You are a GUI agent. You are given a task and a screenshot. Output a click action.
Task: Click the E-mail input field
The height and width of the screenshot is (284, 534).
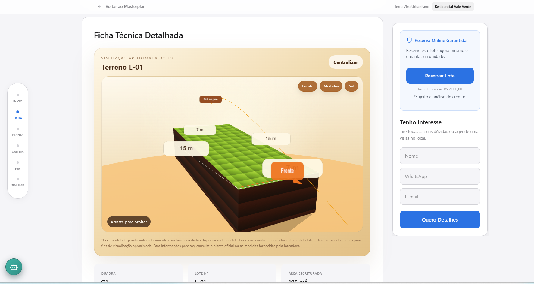point(439,197)
